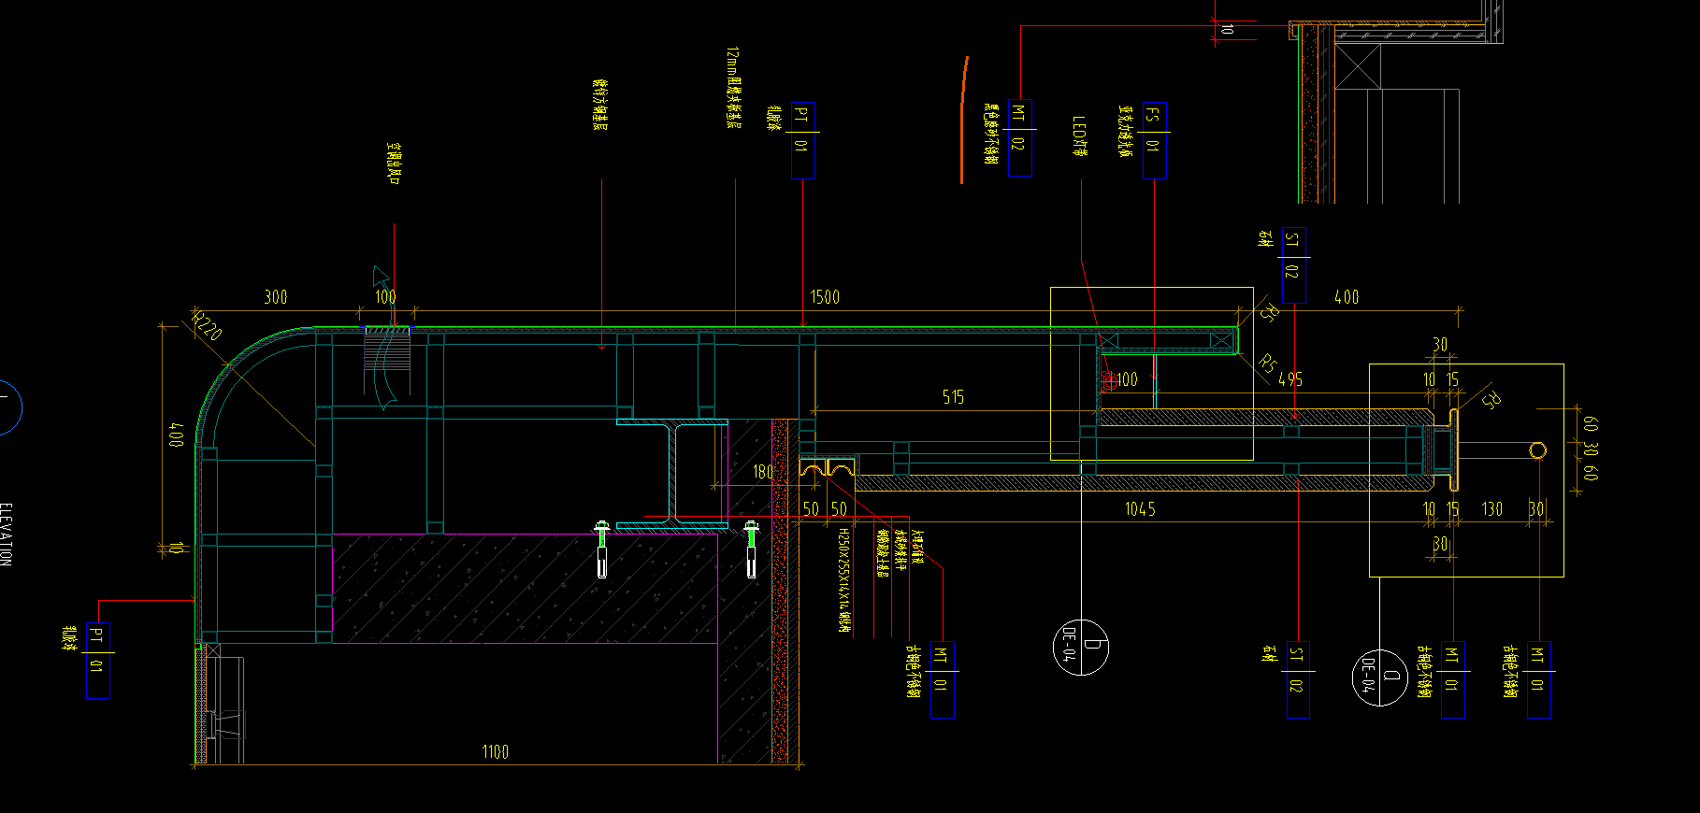Select the 空调出风口 annotation text
1700x813 pixels.
pyautogui.click(x=394, y=164)
